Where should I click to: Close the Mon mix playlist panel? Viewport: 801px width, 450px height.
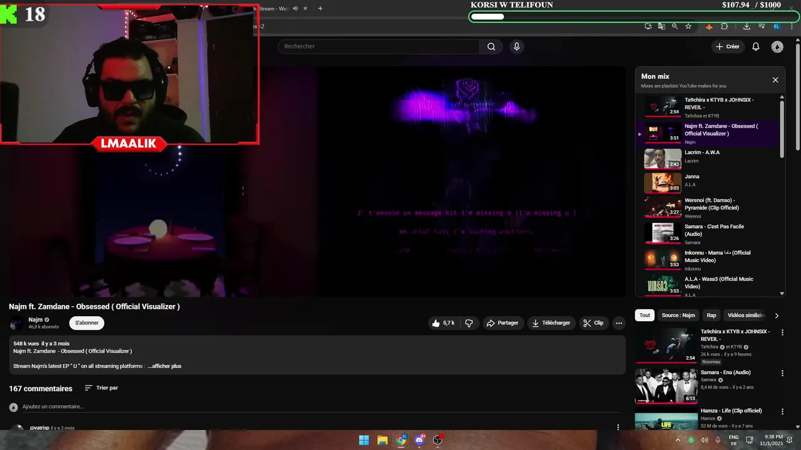775,80
